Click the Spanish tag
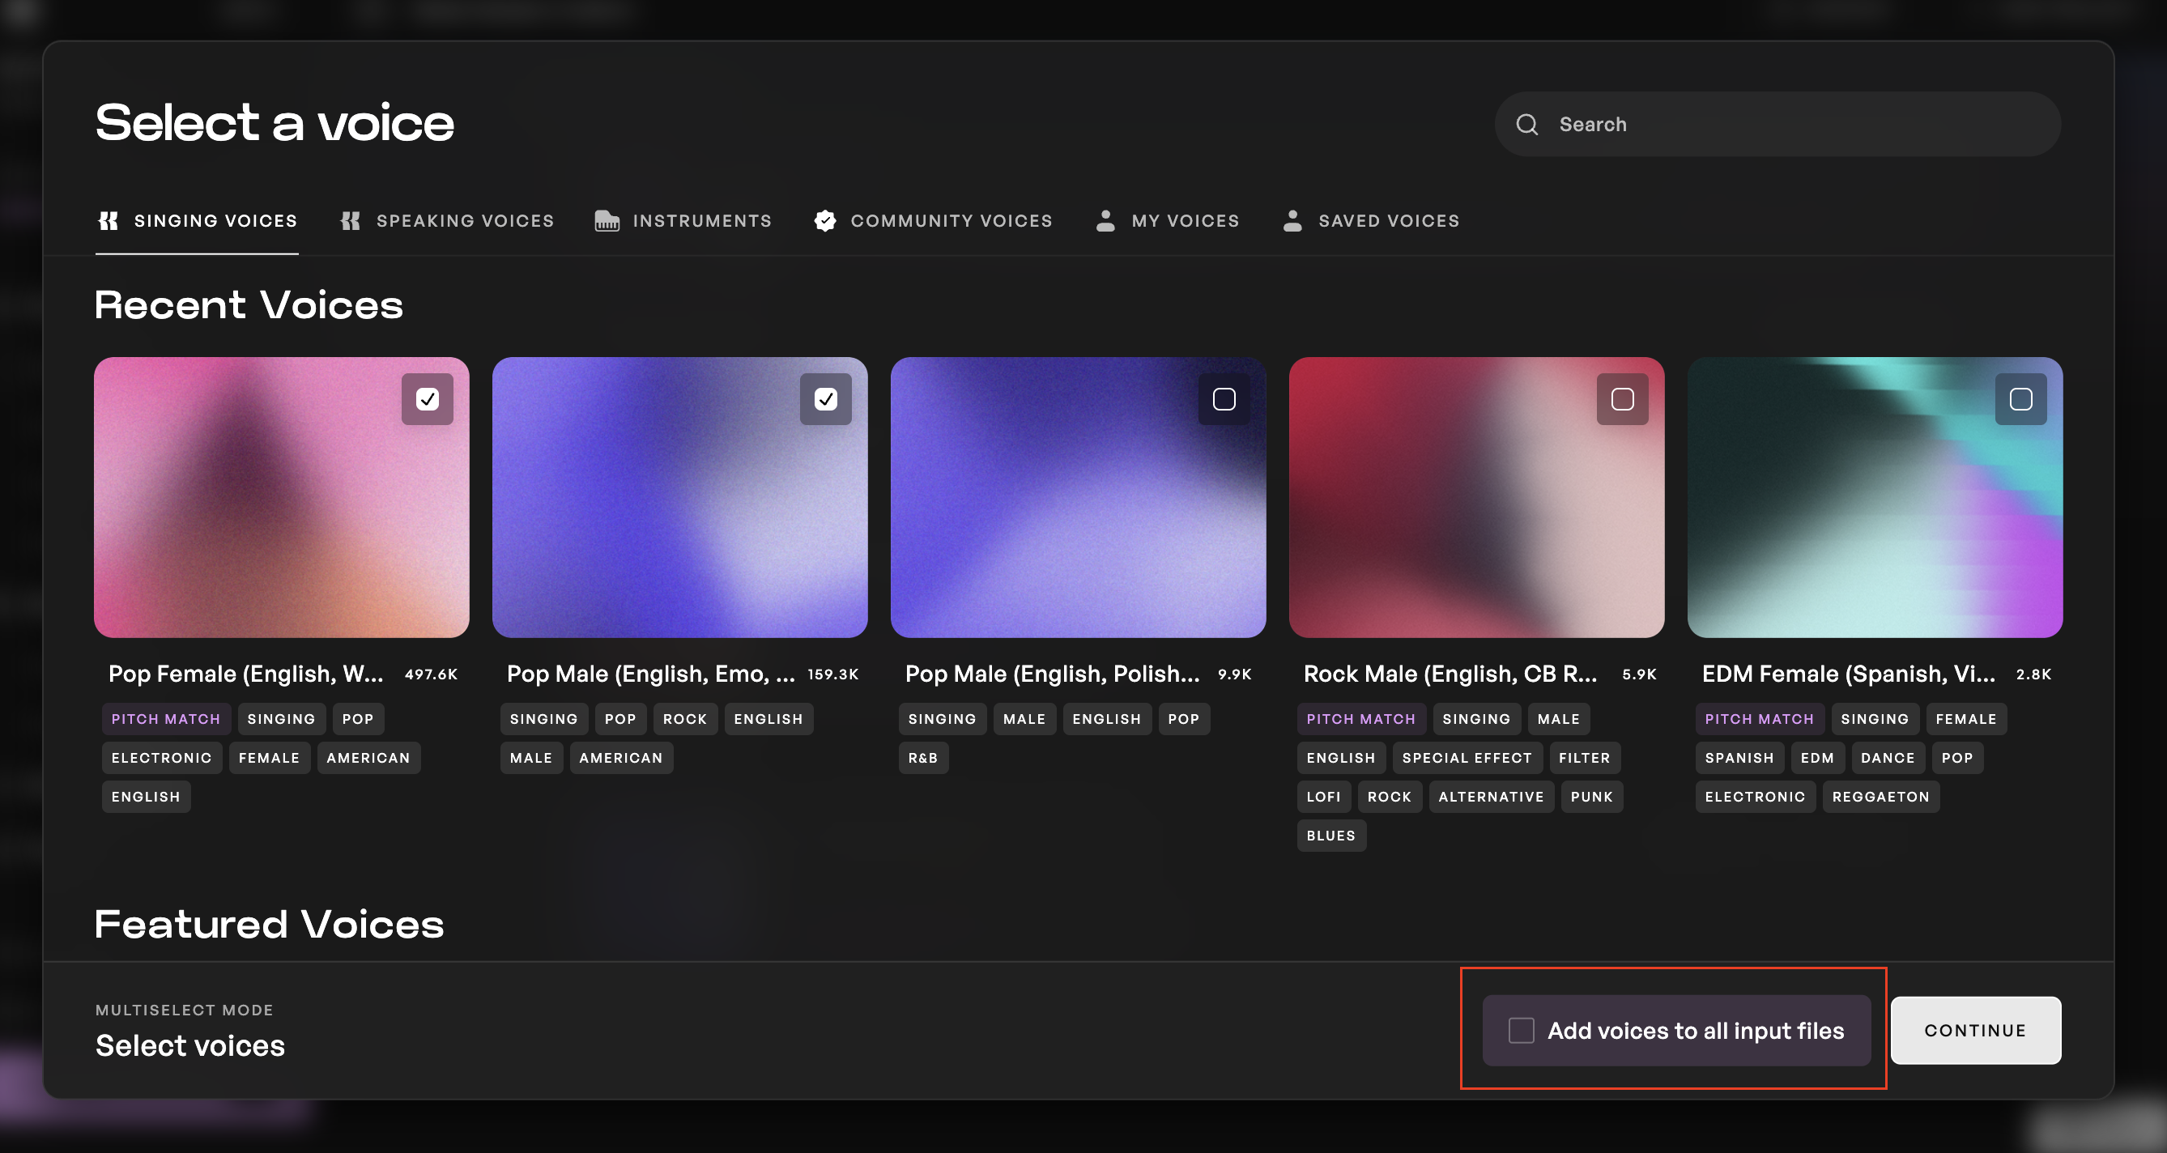Image resolution: width=2167 pixels, height=1153 pixels. (1739, 758)
